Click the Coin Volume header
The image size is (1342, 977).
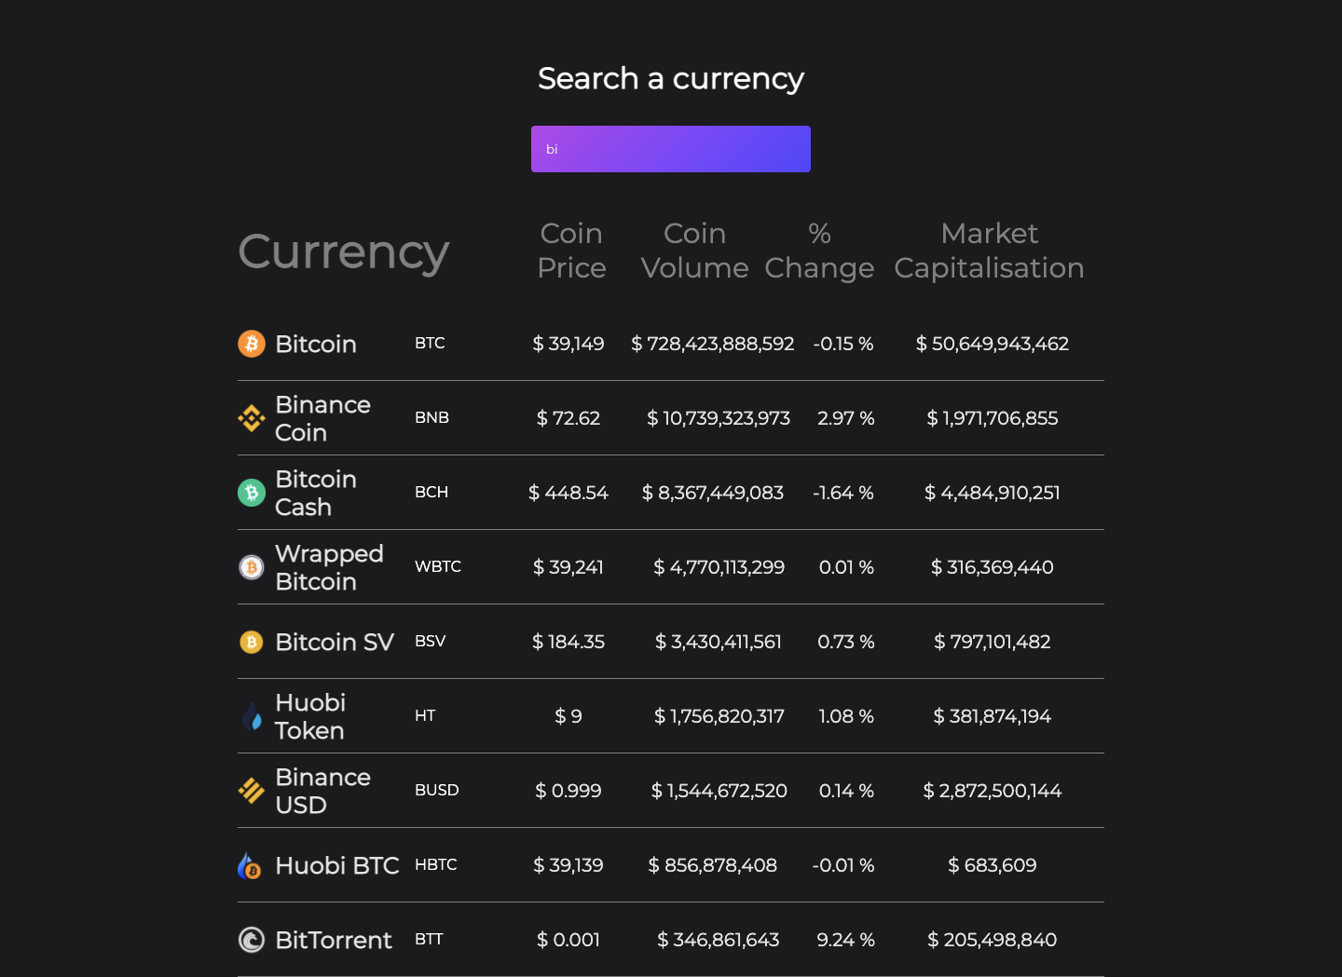tap(694, 250)
